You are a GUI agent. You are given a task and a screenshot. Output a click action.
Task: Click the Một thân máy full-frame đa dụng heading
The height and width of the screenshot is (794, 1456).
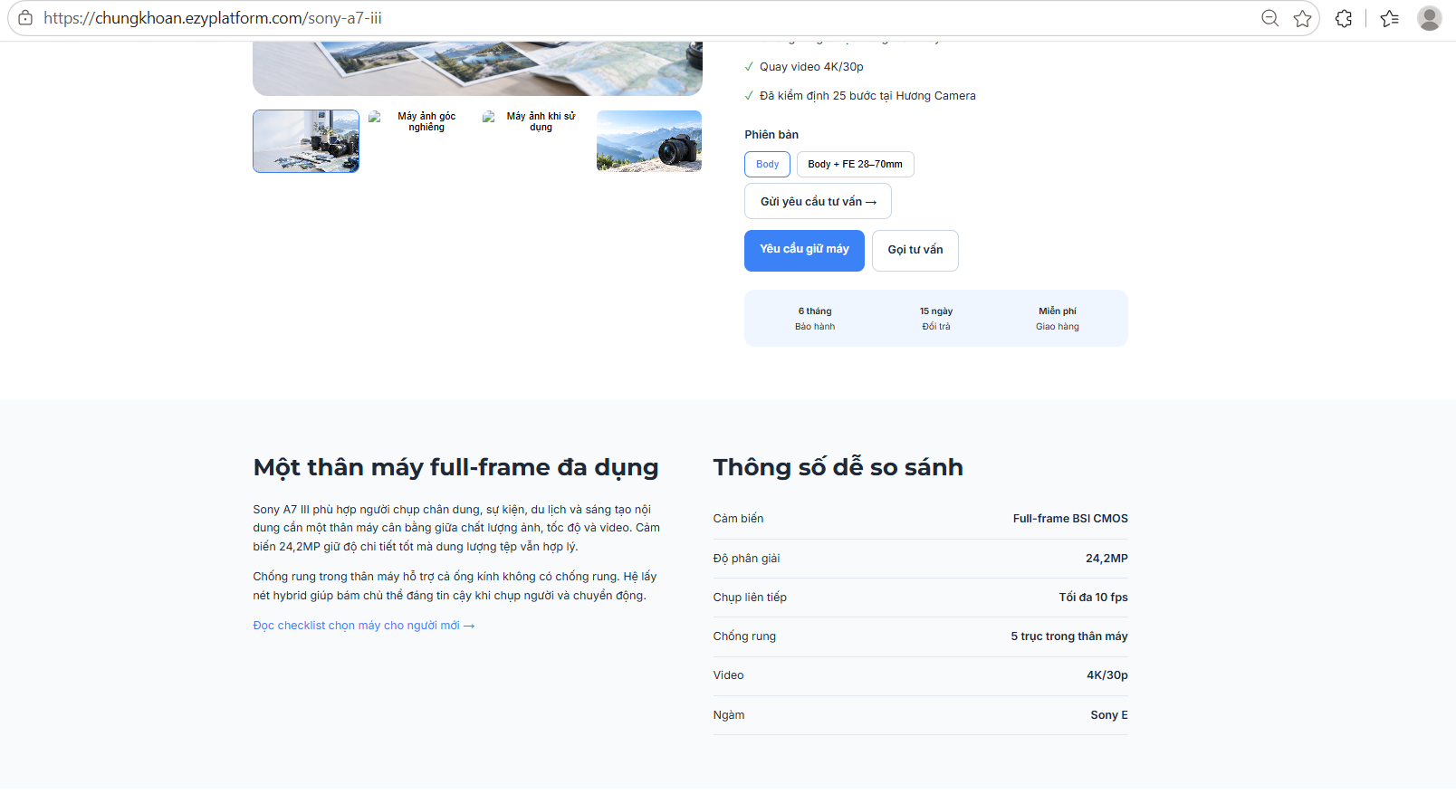pyautogui.click(x=455, y=467)
